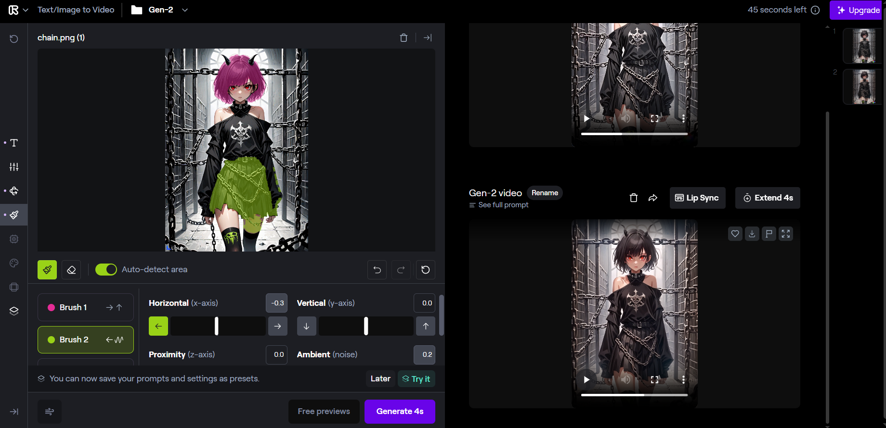Open general settings sliders icon in sidebar
886x428 pixels.
click(x=14, y=167)
